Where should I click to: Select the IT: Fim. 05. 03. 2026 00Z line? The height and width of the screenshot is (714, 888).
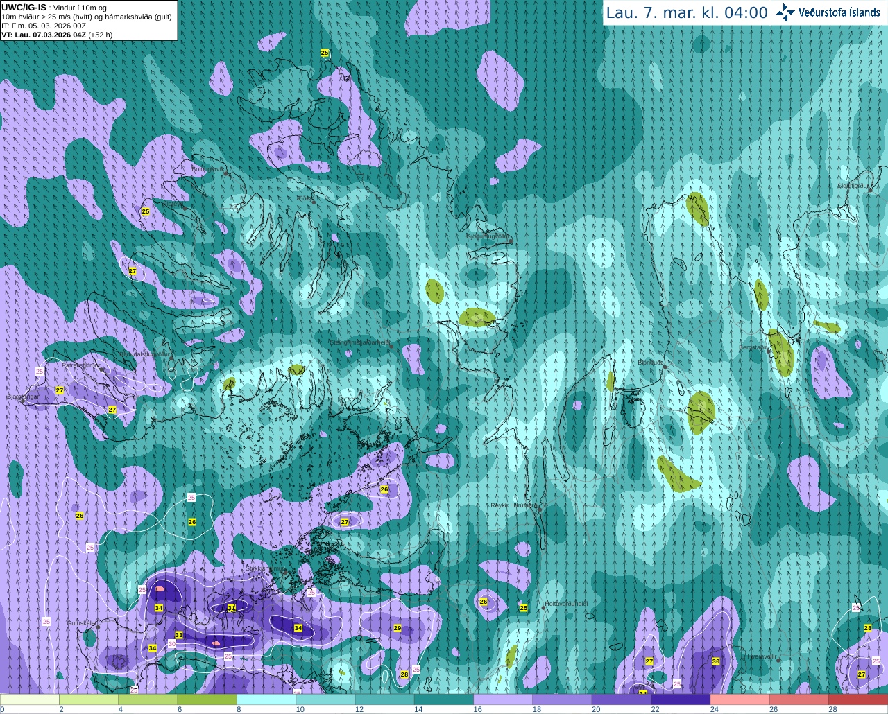pos(44,26)
